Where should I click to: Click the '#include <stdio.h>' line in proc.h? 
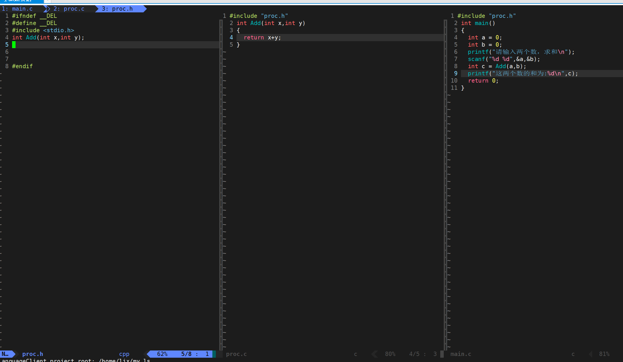point(43,30)
